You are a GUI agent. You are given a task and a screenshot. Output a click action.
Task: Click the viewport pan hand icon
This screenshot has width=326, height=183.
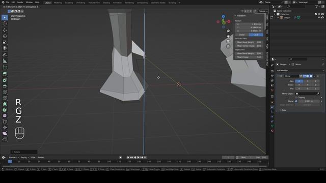[228, 36]
